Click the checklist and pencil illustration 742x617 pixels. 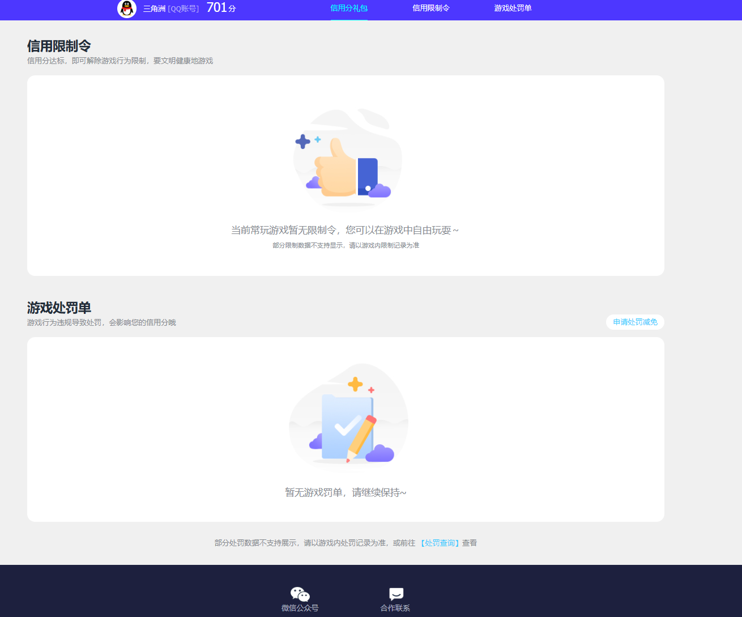pos(349,415)
